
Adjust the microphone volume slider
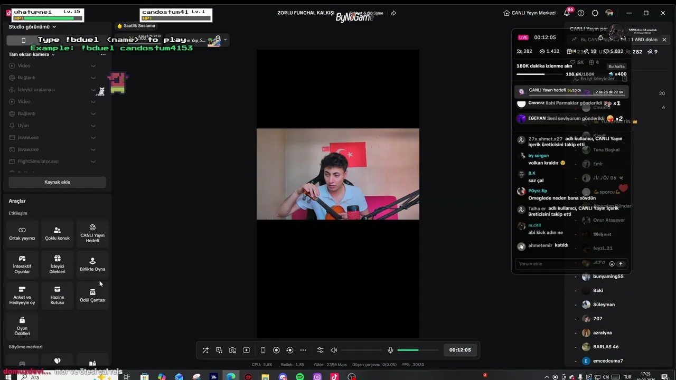(x=418, y=350)
